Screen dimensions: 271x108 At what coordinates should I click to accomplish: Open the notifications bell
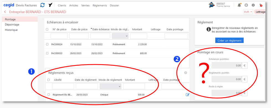click(x=239, y=5)
